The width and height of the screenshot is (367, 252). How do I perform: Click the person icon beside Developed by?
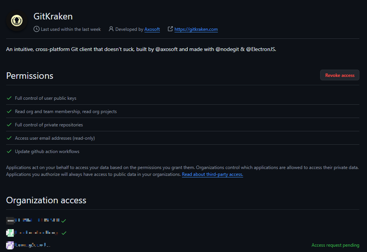(x=111, y=29)
